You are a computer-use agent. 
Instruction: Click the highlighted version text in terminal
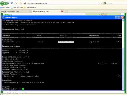tap(66, 42)
